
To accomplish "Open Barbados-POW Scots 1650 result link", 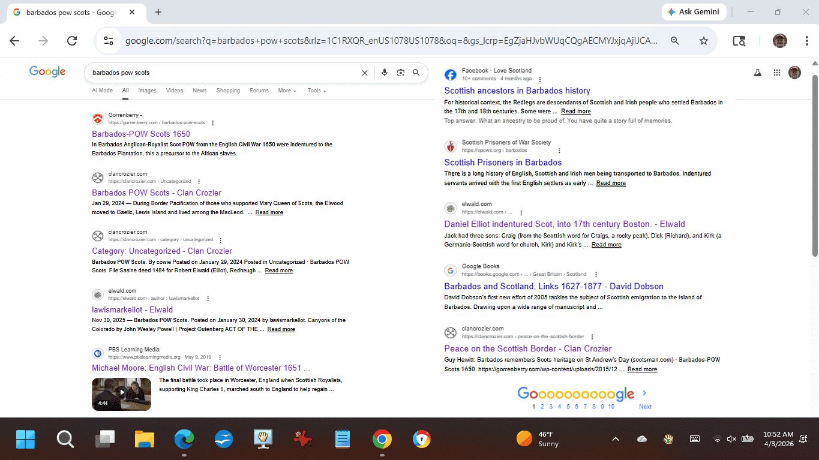I will click(141, 134).
